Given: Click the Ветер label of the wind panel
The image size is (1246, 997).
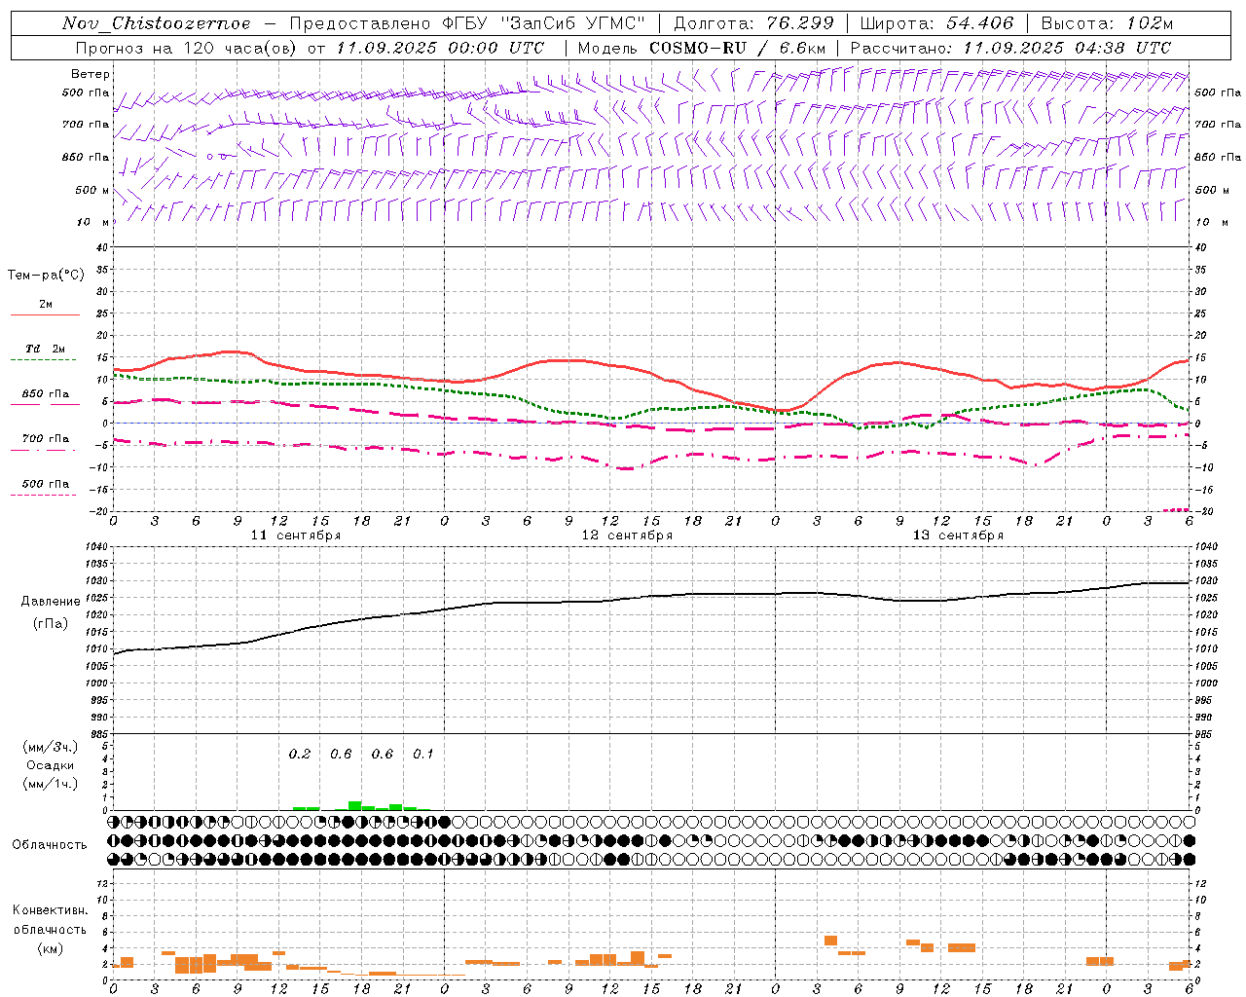Looking at the screenshot, I should click(x=91, y=74).
